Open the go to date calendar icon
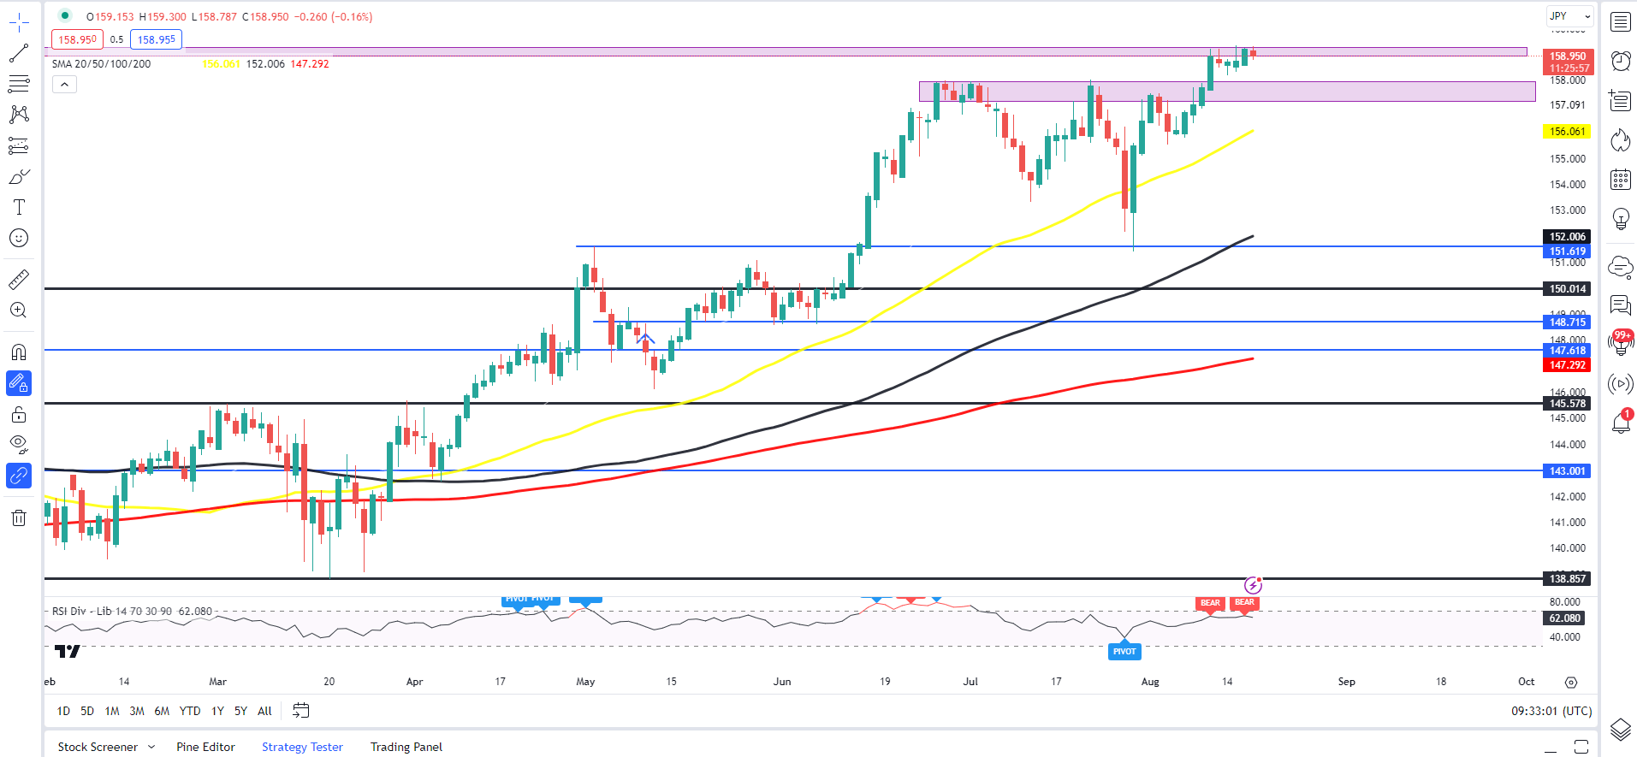 300,710
